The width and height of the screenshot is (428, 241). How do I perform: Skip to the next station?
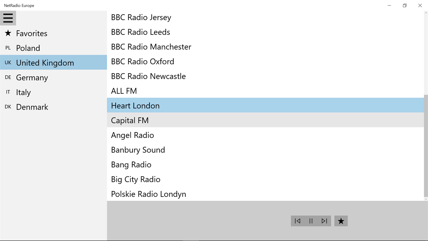324,221
